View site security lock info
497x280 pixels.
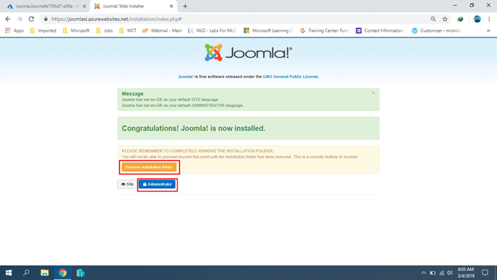[46, 19]
